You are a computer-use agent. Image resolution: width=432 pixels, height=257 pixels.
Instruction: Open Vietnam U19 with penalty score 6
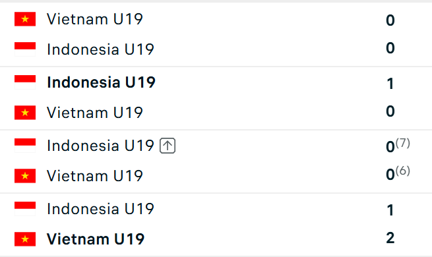[x=95, y=176]
